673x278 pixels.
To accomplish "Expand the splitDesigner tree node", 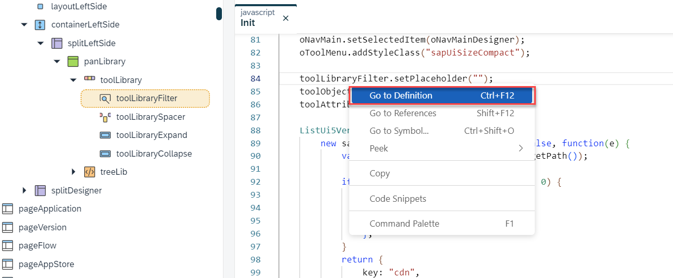I will coord(24,190).
